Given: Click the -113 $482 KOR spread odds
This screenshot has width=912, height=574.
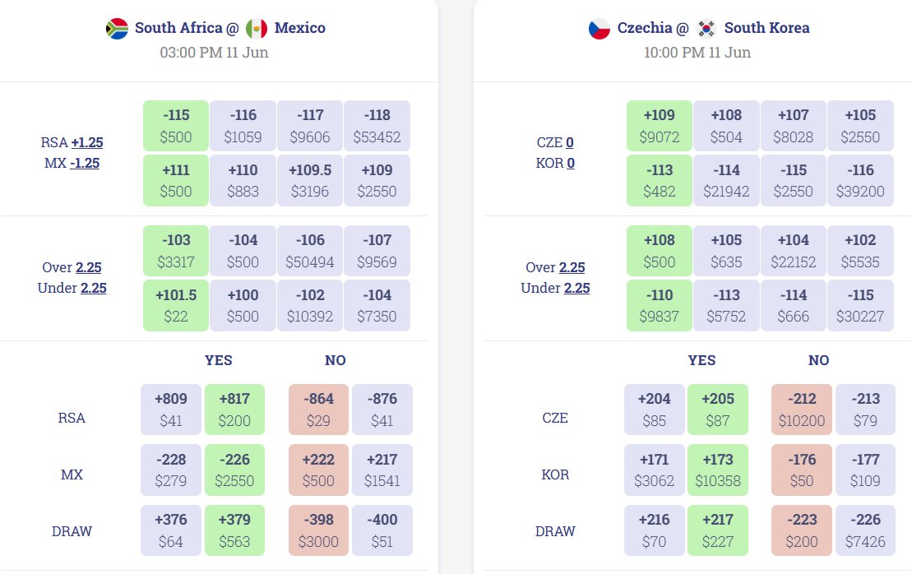Looking at the screenshot, I should click(x=659, y=180).
